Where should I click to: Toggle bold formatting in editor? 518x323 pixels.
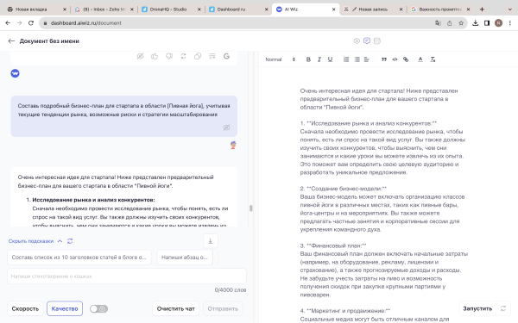point(308,59)
